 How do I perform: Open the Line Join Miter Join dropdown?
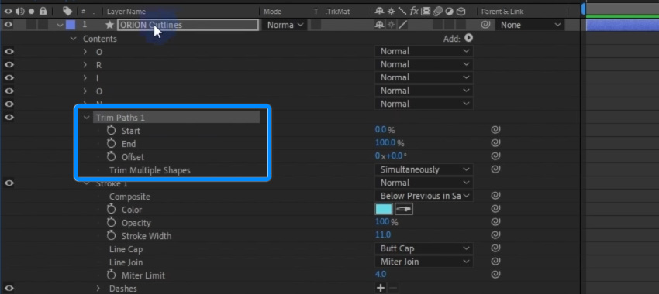(424, 262)
